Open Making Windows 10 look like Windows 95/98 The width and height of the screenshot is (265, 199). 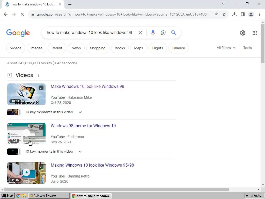point(92,165)
